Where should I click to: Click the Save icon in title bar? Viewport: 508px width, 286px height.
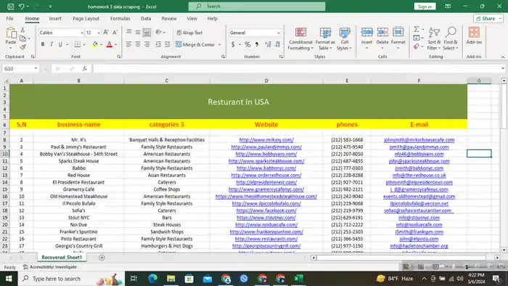10,7
